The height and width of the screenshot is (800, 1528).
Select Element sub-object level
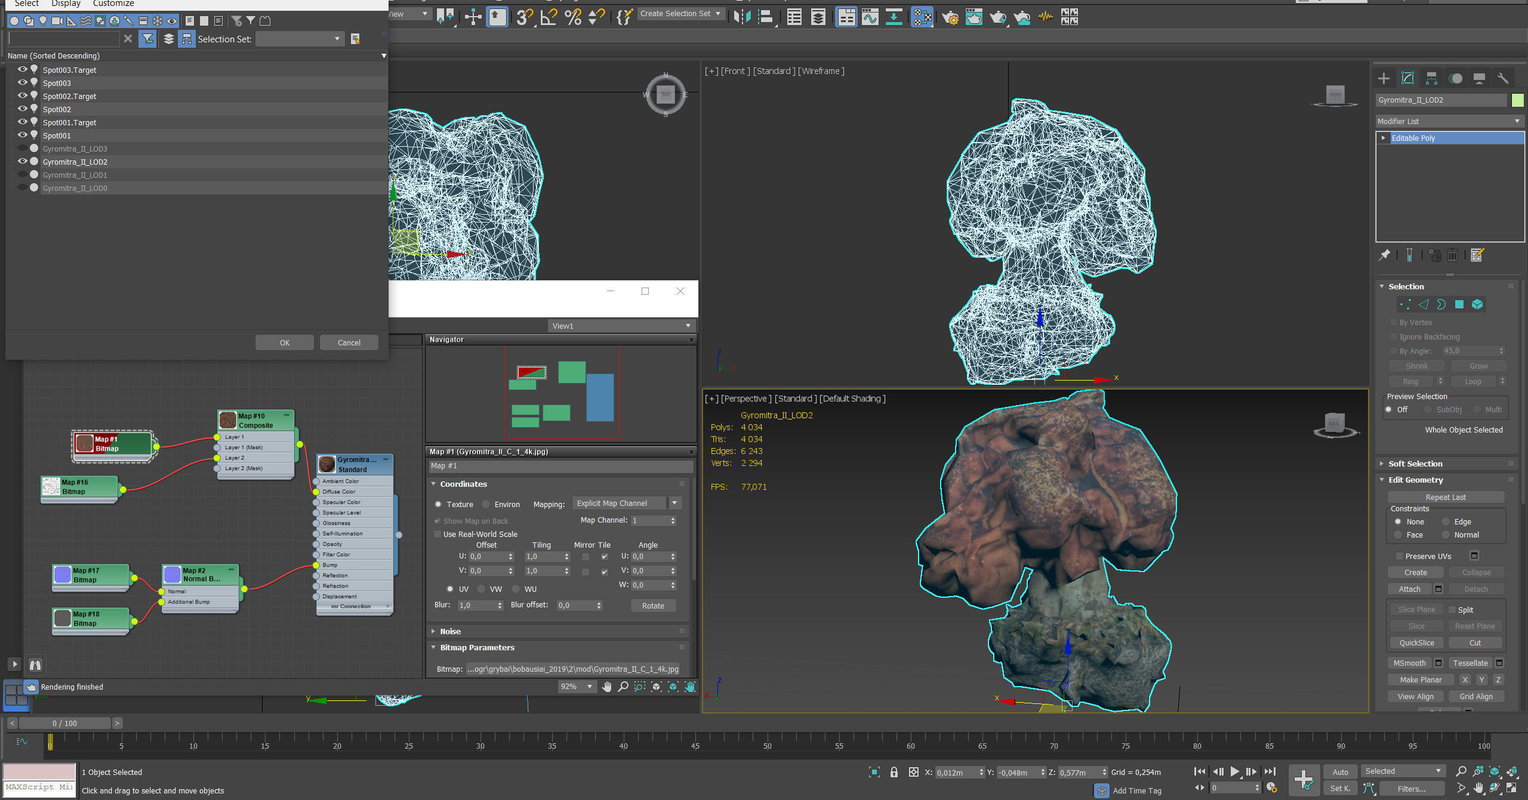tap(1477, 305)
